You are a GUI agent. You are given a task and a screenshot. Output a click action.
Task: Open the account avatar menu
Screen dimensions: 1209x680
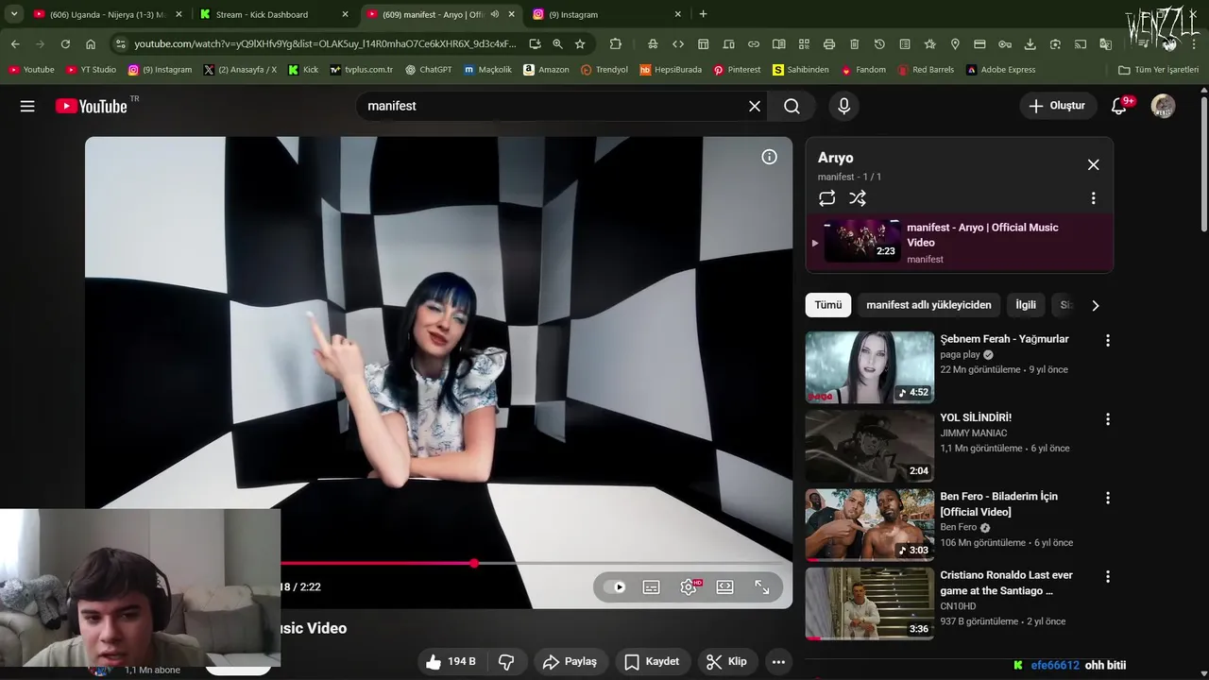pyautogui.click(x=1163, y=106)
